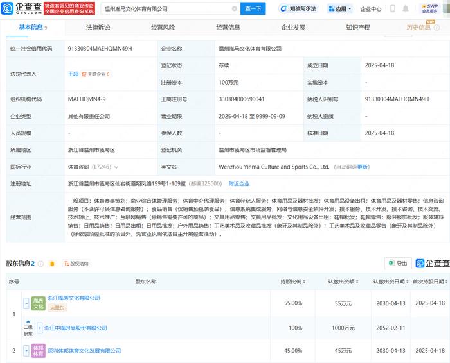This screenshot has width=450, height=363.
Task: Open SVIP member services icon
Action: (x=429, y=8)
